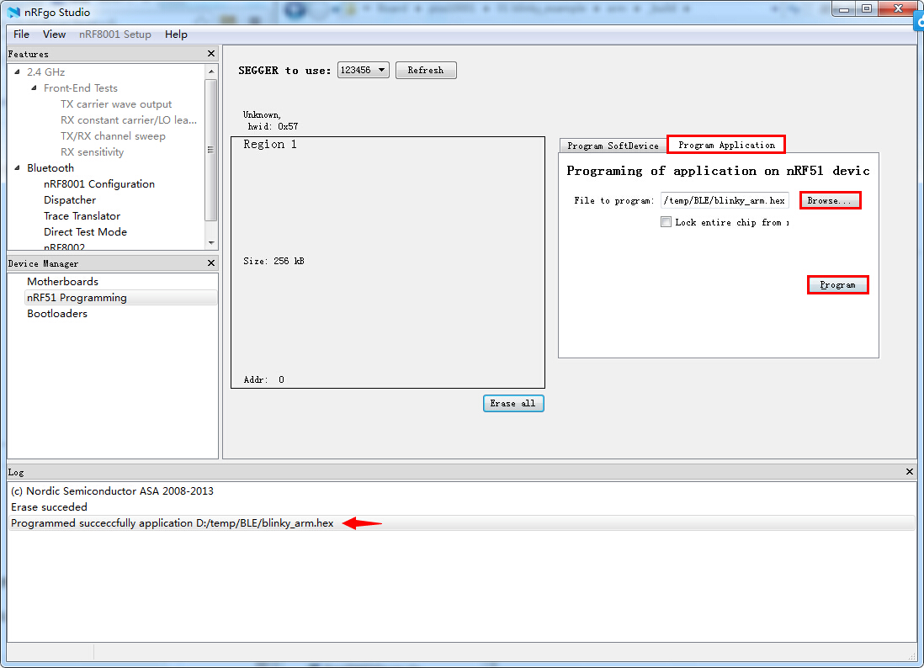Switch to Program Application tab
The image size is (924, 668).
(x=726, y=145)
